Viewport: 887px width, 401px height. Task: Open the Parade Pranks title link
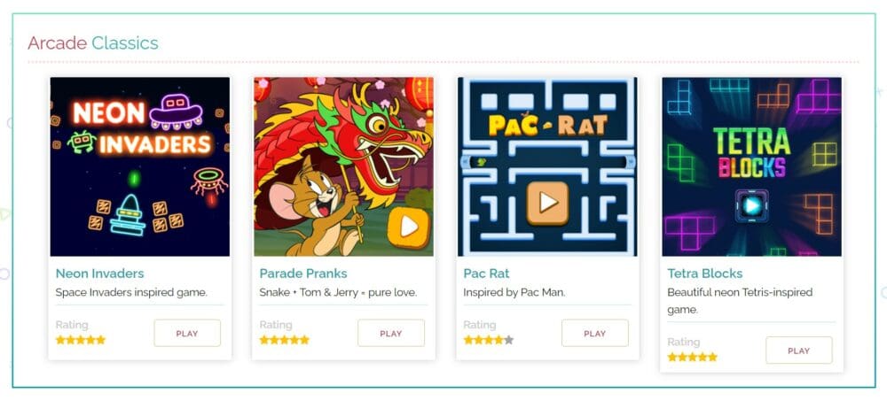303,274
